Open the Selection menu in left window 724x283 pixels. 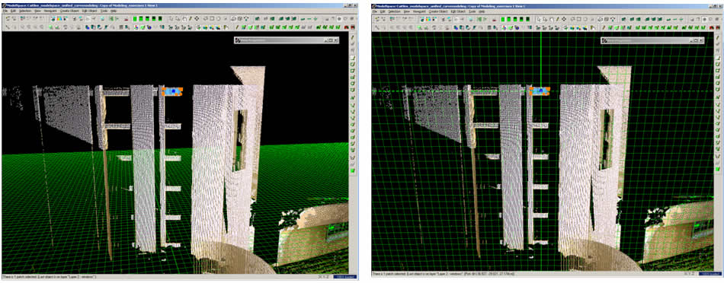[25, 11]
